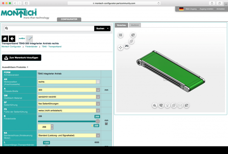Viewport: 228px width, 154px height.
Task: Select the shaded cylinder icon in bottom toolbar
Action: (x=186, y=105)
